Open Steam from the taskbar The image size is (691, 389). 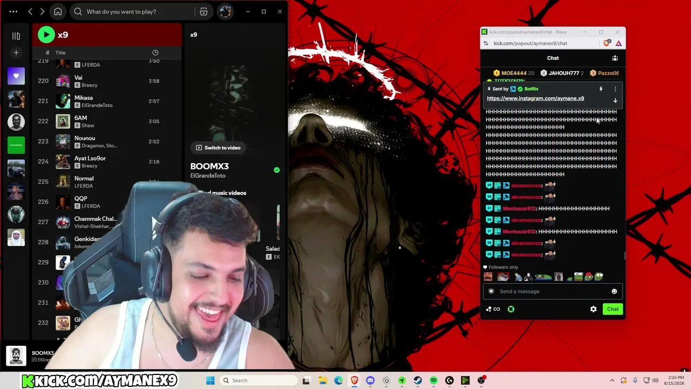[418, 380]
